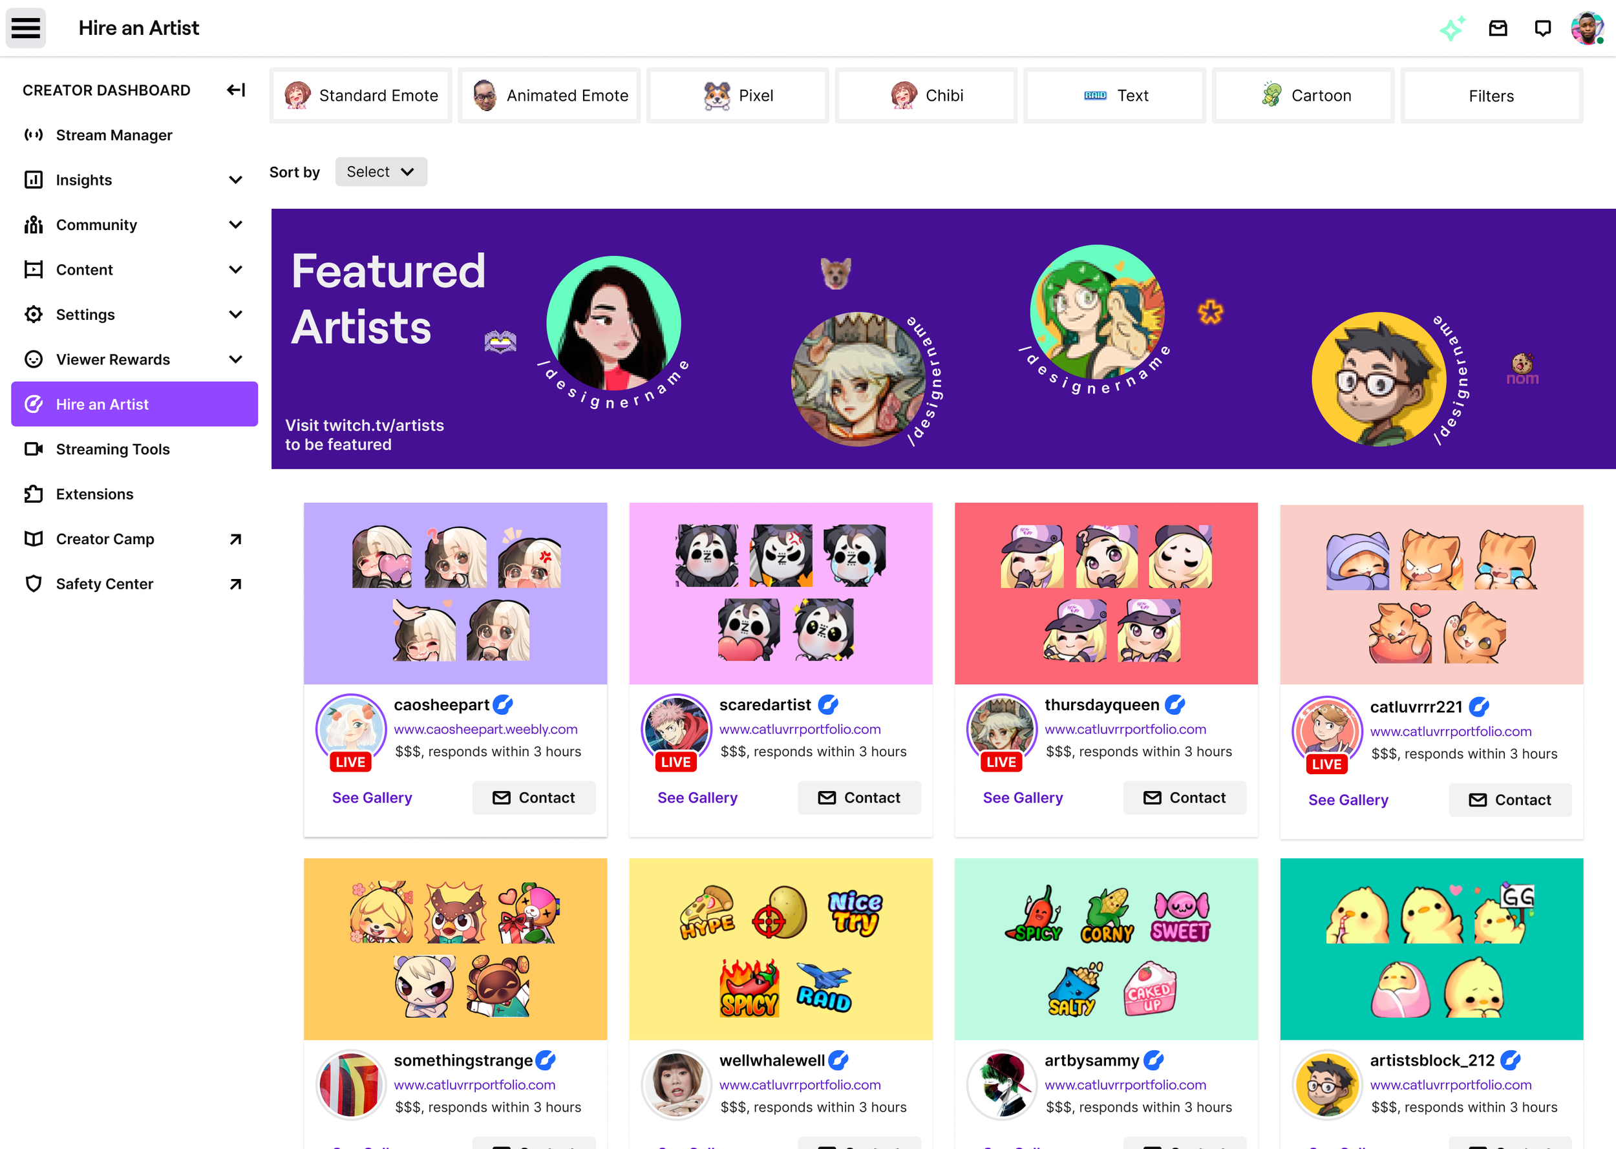Expand the Viewer Rewards section chevron
The image size is (1616, 1149).
[x=235, y=359]
